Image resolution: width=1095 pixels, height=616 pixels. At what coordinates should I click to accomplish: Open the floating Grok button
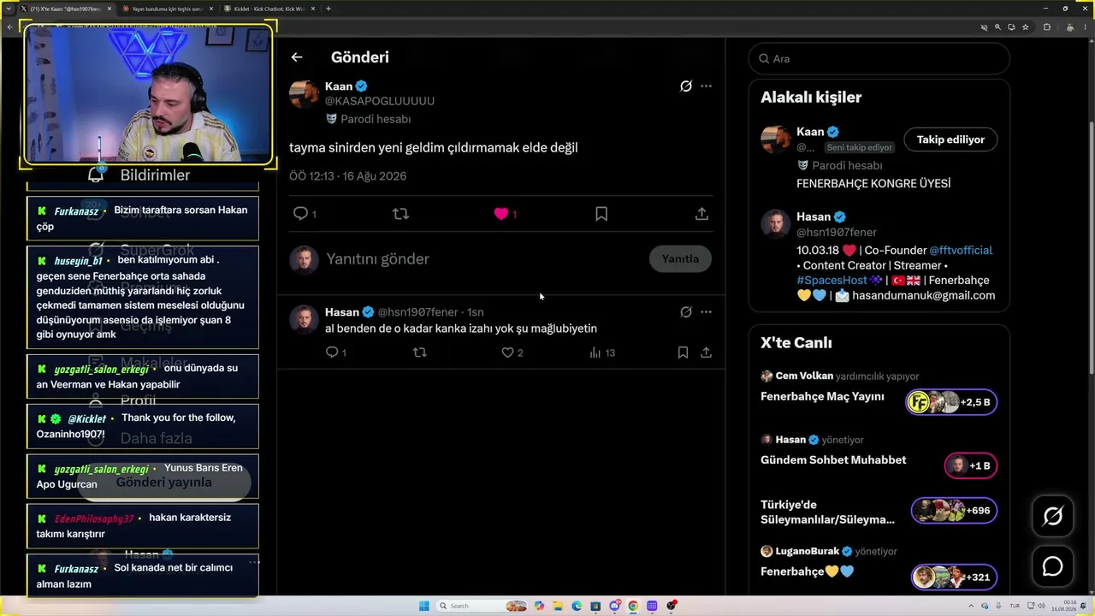pyautogui.click(x=1052, y=516)
